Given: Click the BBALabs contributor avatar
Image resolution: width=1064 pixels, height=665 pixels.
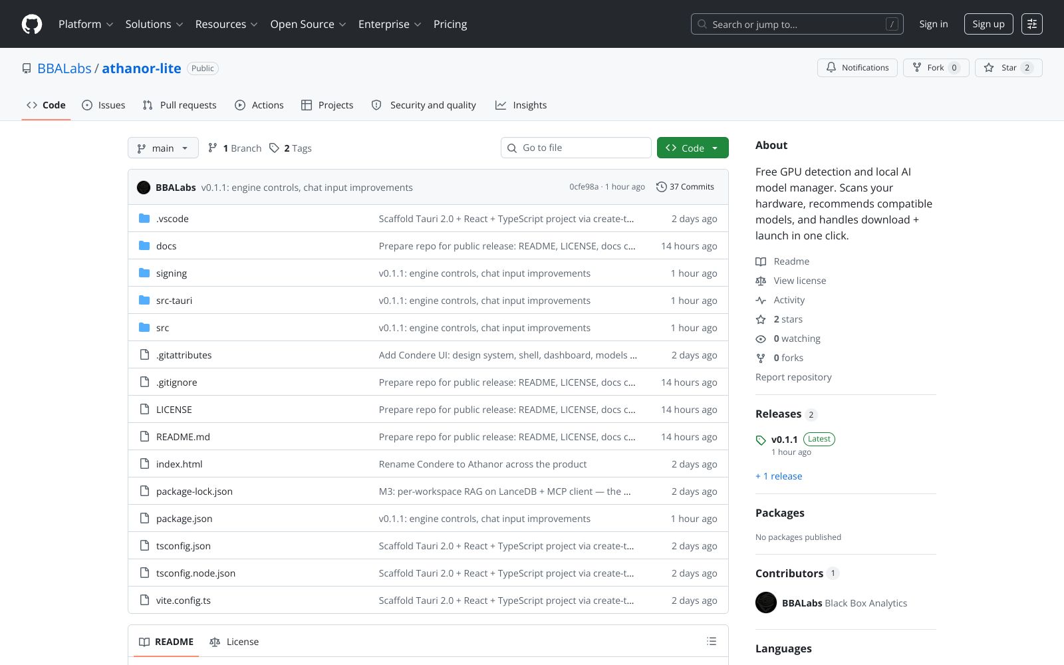Looking at the screenshot, I should (766, 602).
